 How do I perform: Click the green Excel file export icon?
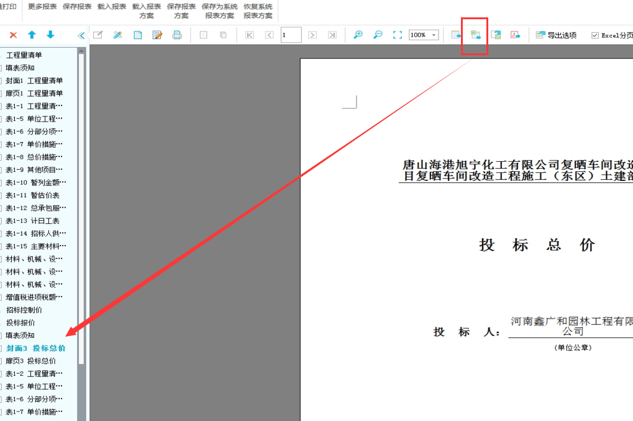(x=496, y=35)
